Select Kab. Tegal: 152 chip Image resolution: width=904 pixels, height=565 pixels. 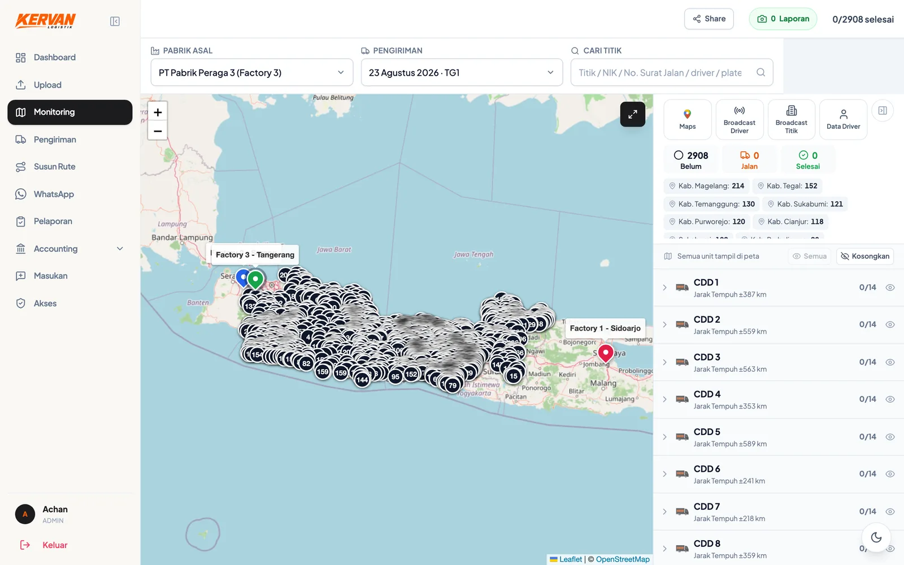click(787, 186)
